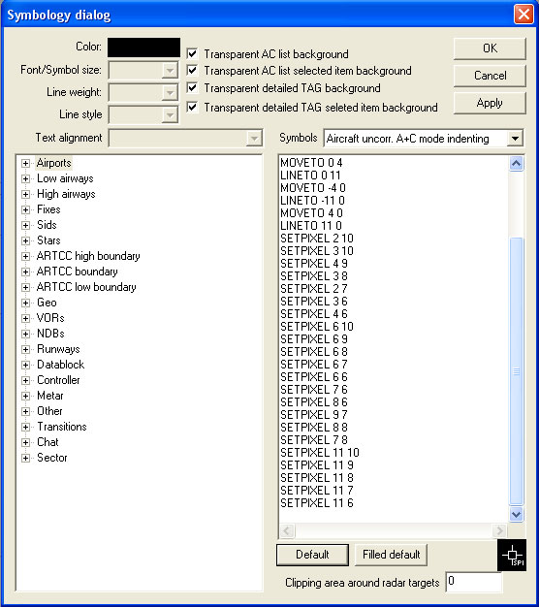
Task: Toggle Transparent AC list background checkbox
Action: pyautogui.click(x=192, y=53)
